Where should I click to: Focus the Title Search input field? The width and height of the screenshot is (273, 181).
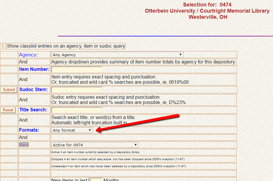(77, 110)
